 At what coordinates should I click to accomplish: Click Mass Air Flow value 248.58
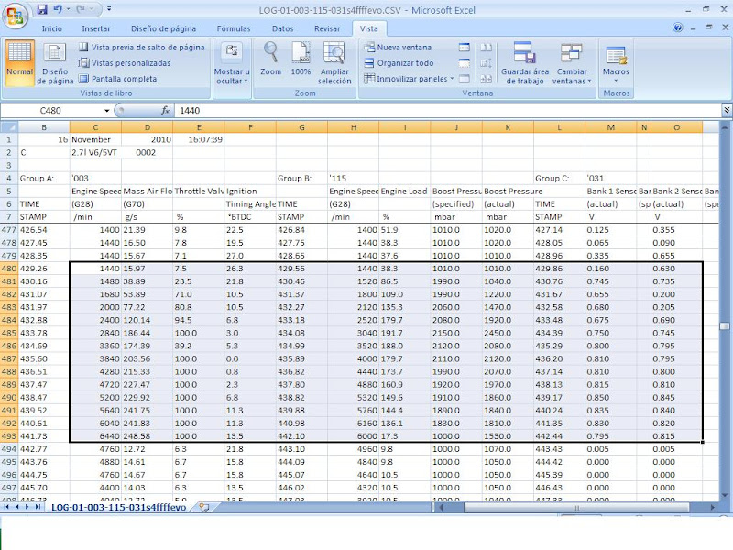(x=147, y=436)
